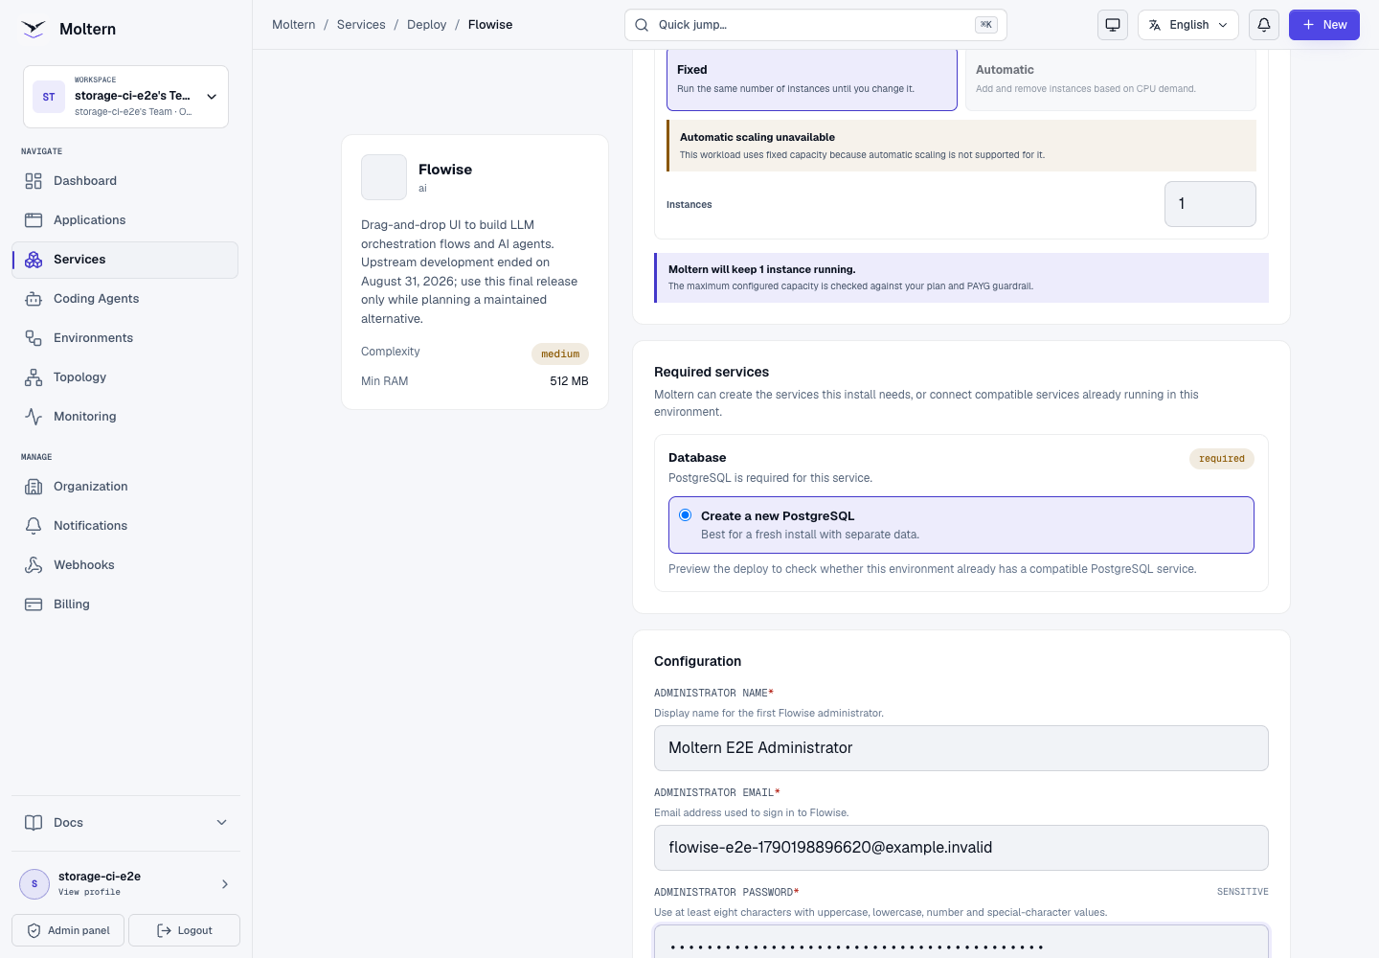This screenshot has height=958, width=1379.
Task: Click the Notifications bell icon in sidebar
Action: tap(34, 526)
